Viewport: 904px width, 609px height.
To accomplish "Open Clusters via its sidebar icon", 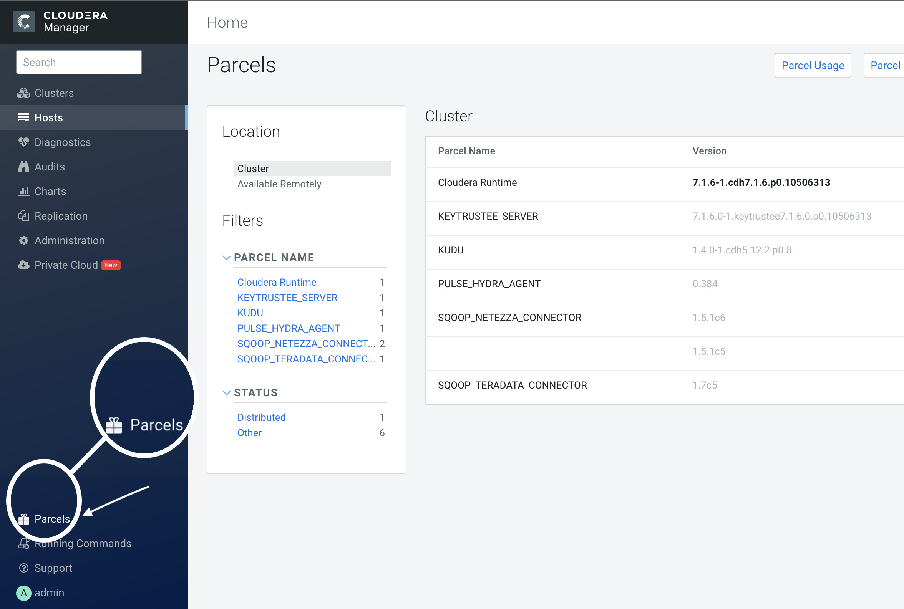I will pyautogui.click(x=24, y=93).
